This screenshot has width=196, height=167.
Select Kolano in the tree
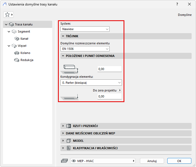(25, 53)
